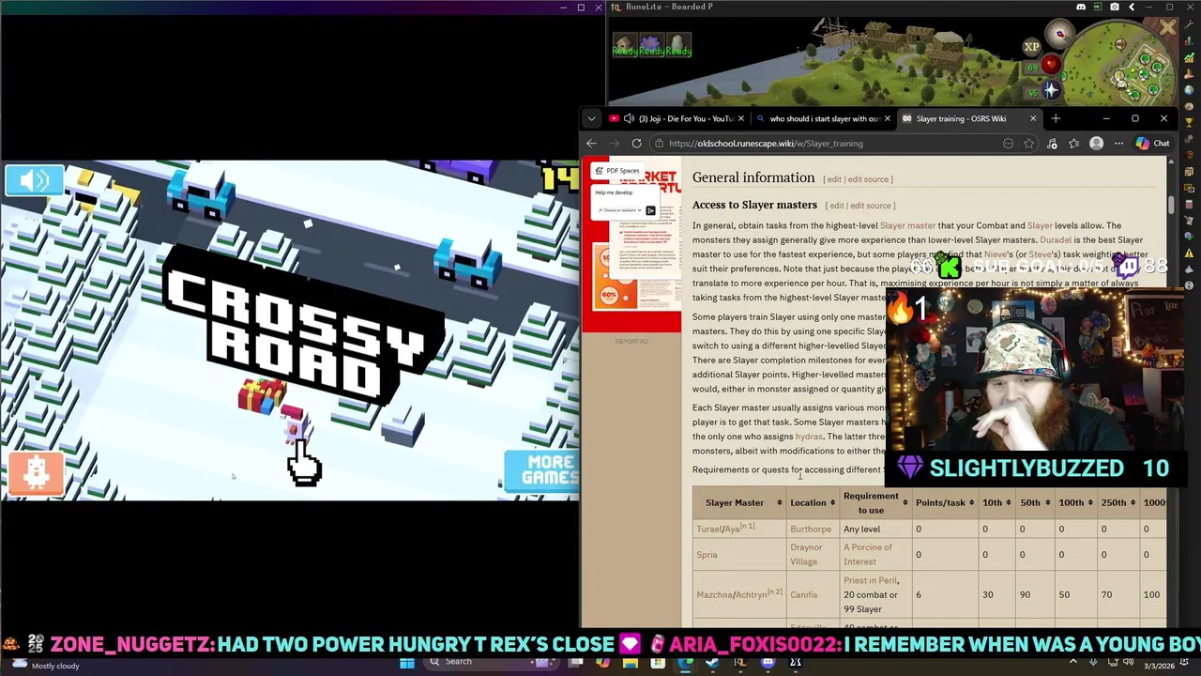The height and width of the screenshot is (676, 1201).
Task: Close minimap overlay with the X
Action: [x=1167, y=28]
